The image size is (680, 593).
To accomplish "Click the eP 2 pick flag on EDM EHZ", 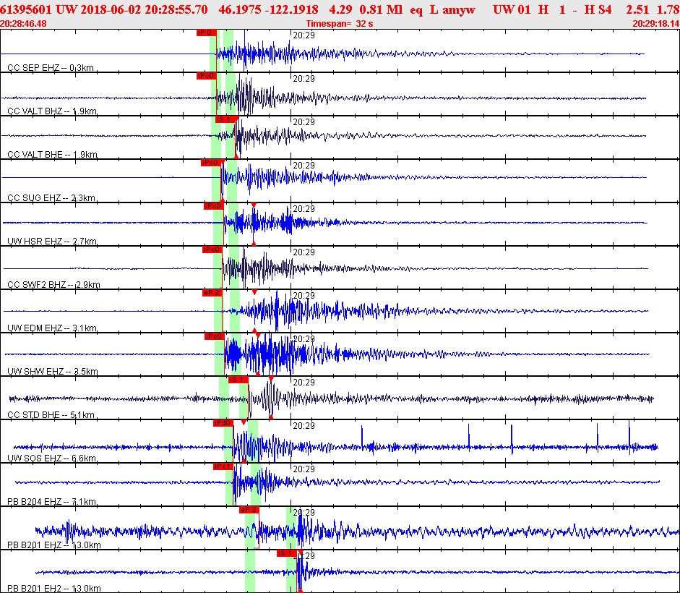I will tap(212, 293).
